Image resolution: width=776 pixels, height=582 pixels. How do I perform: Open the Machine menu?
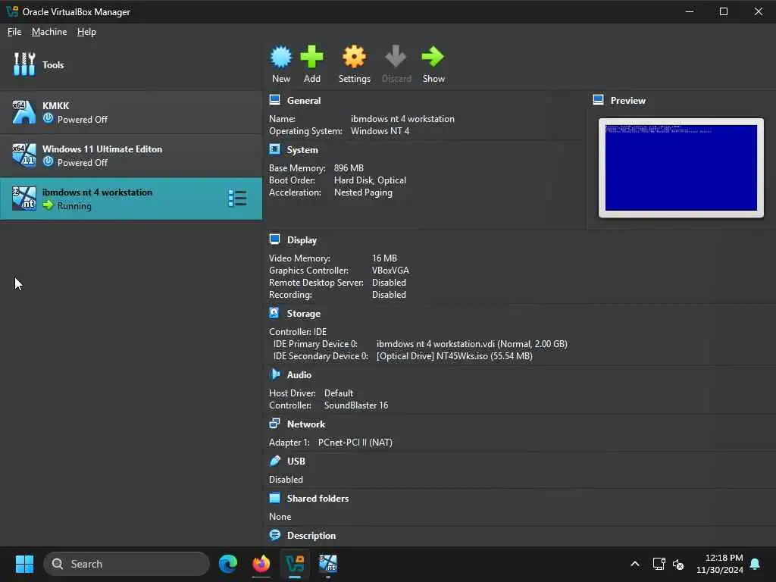pyautogui.click(x=49, y=32)
